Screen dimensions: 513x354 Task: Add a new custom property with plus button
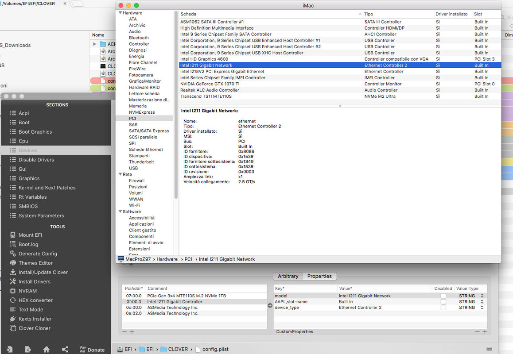(x=485, y=332)
